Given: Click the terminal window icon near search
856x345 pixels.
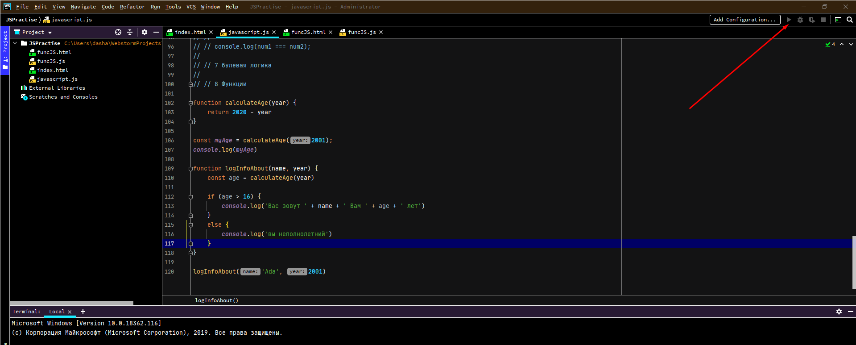Looking at the screenshot, I should (838, 20).
